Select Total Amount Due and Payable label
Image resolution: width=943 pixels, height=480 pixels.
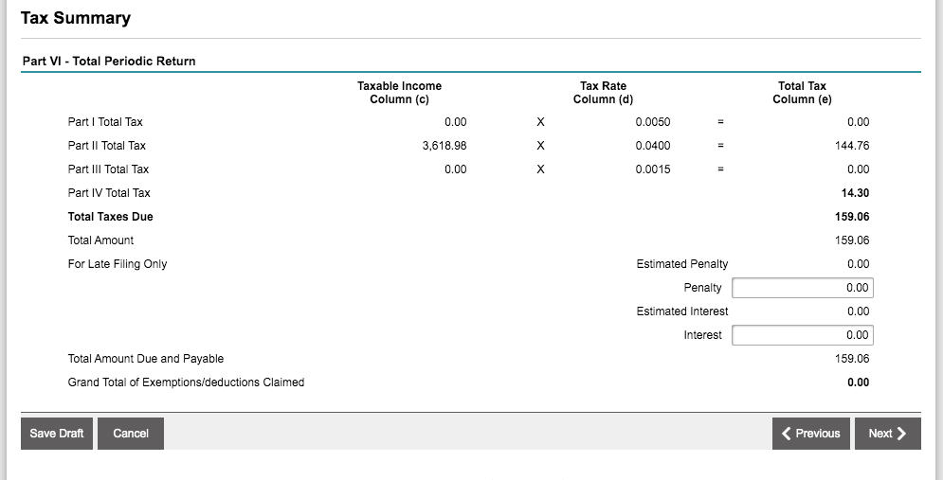[146, 359]
